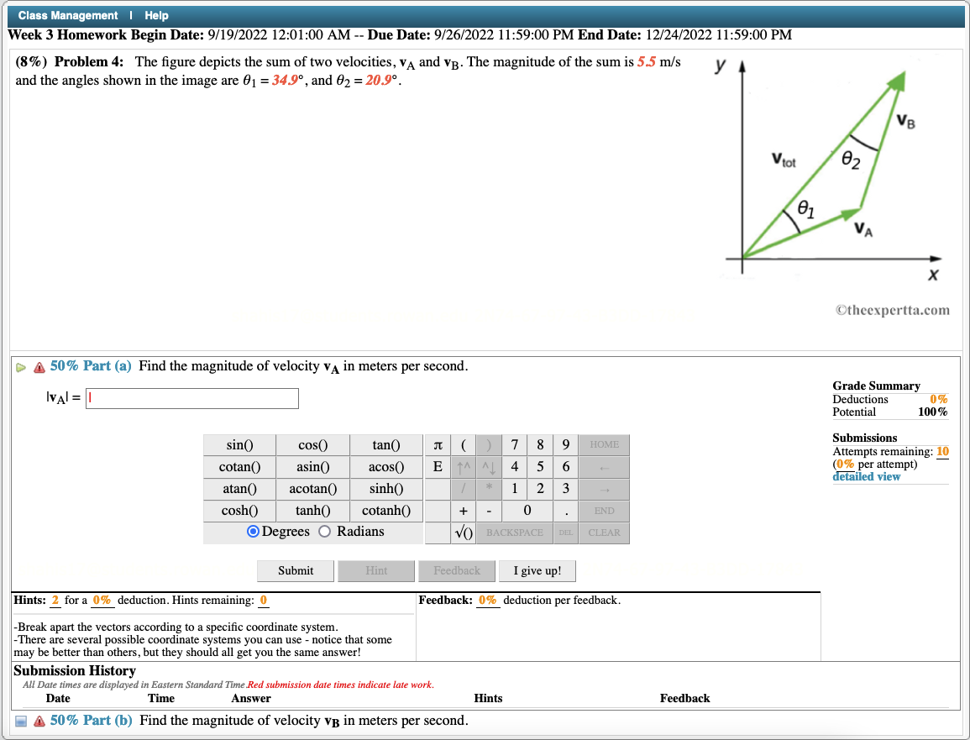Submit your answer for Part (a)
The width and height of the screenshot is (970, 740).
(x=295, y=570)
